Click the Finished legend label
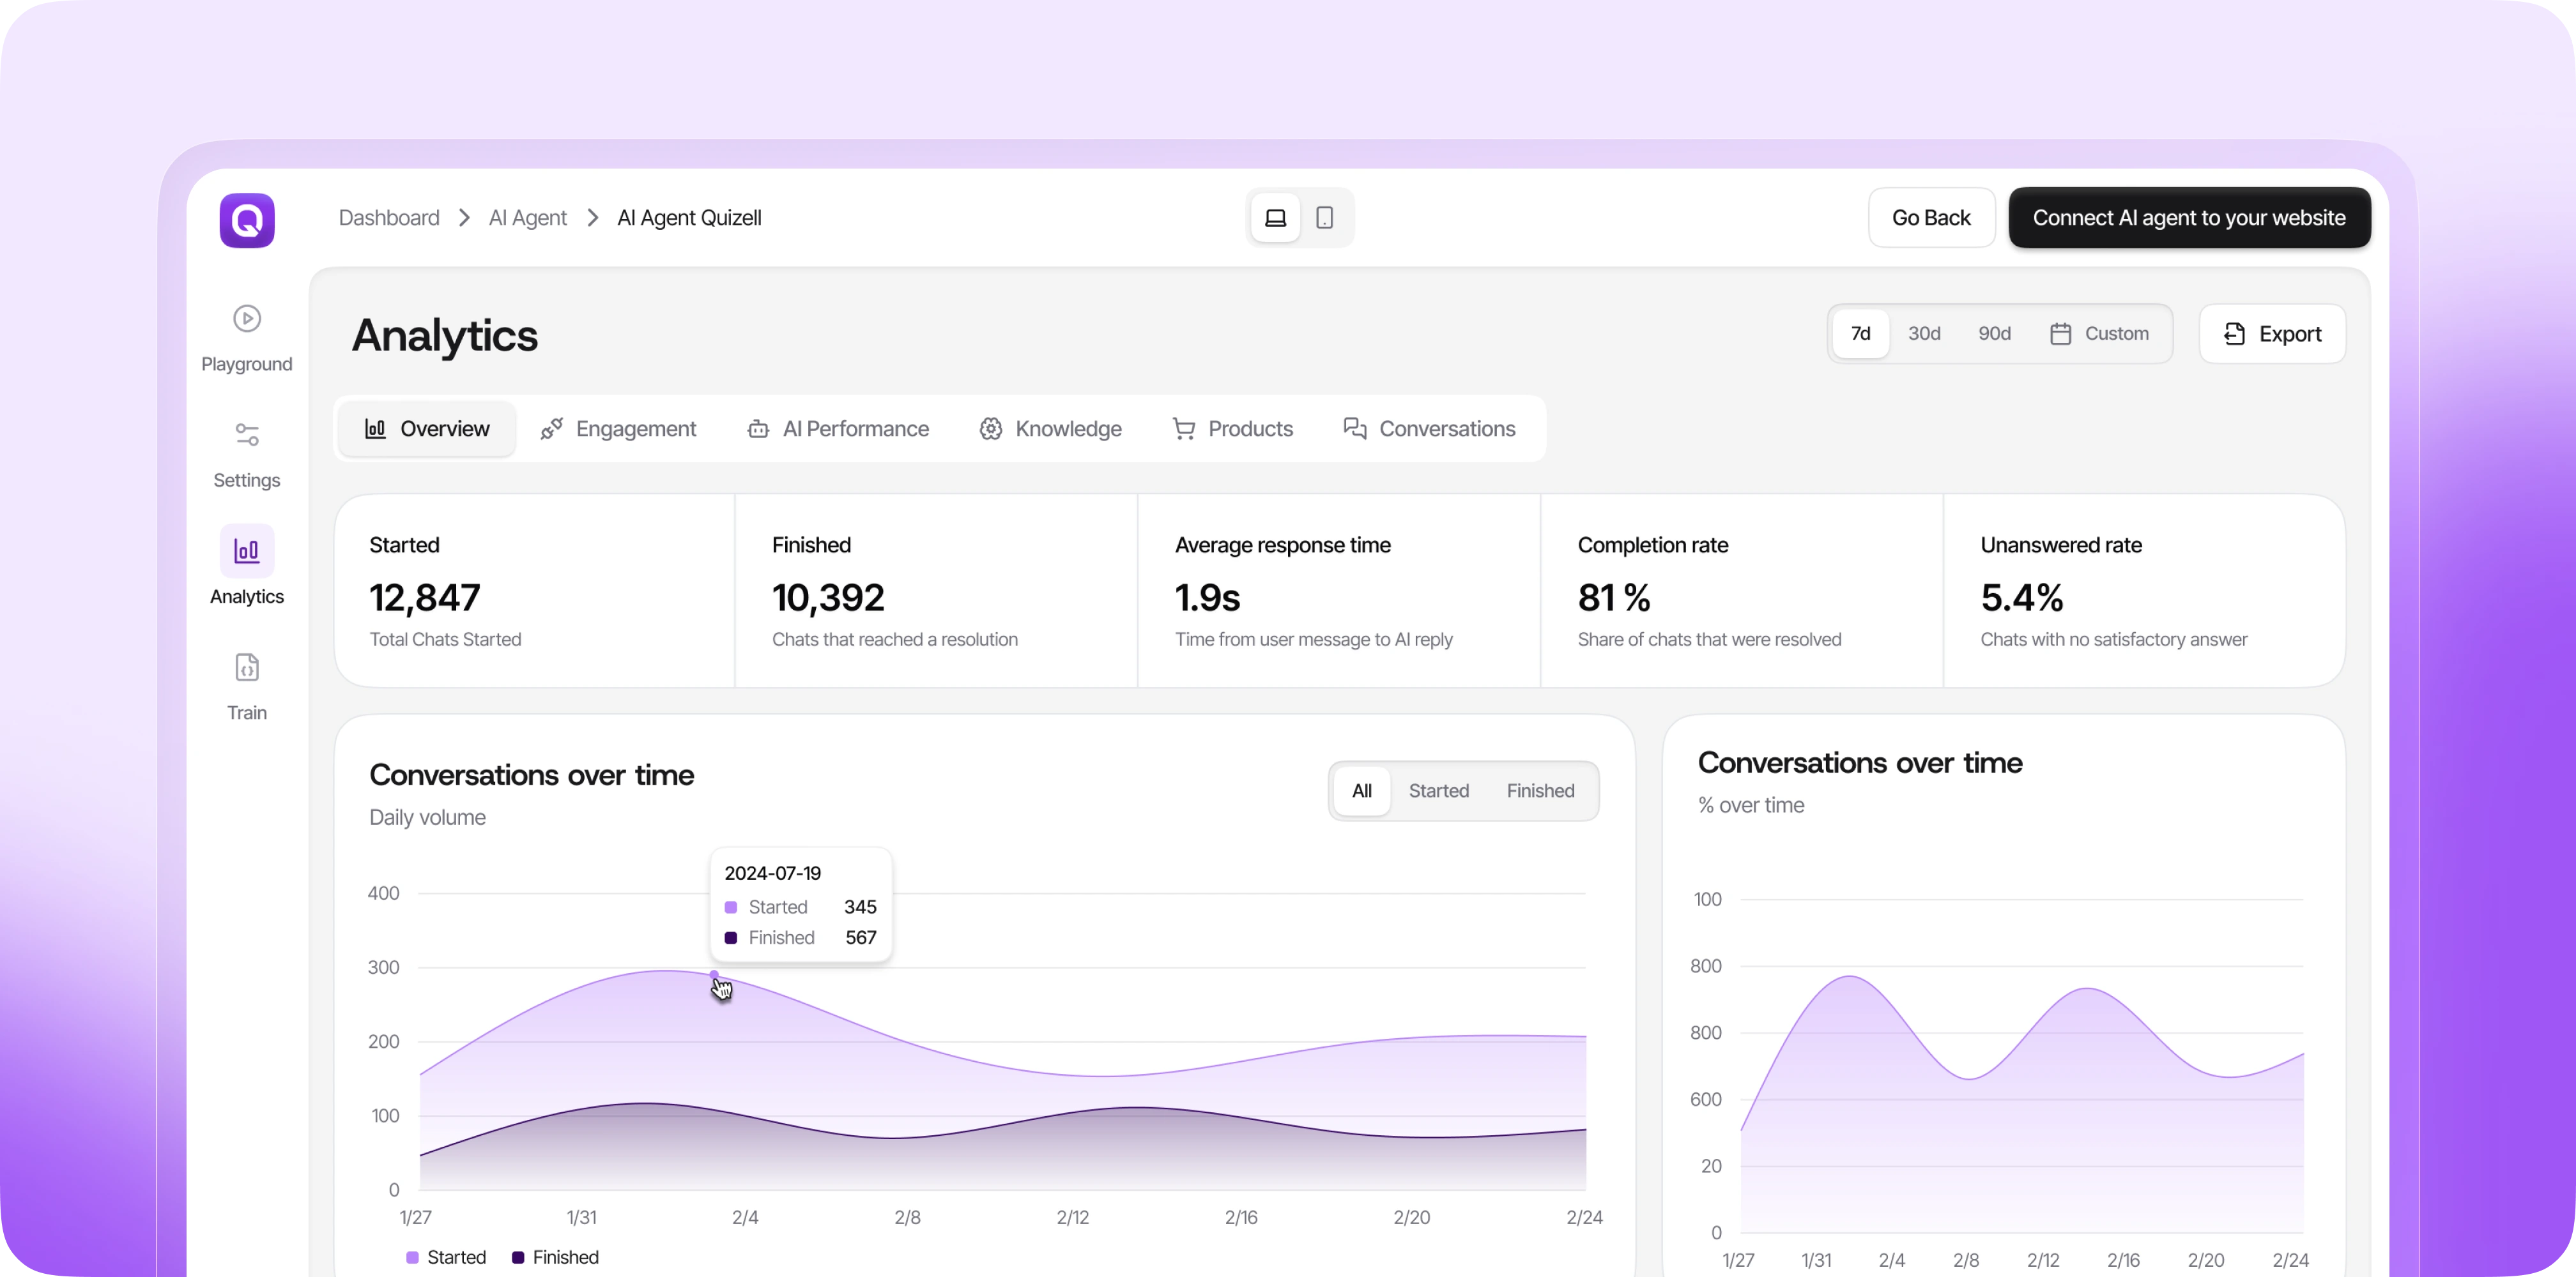Image resolution: width=2576 pixels, height=1277 pixels. 566,1257
